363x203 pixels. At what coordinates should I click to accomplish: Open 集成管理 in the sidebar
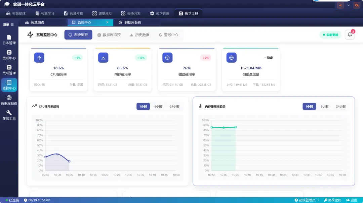(9, 70)
